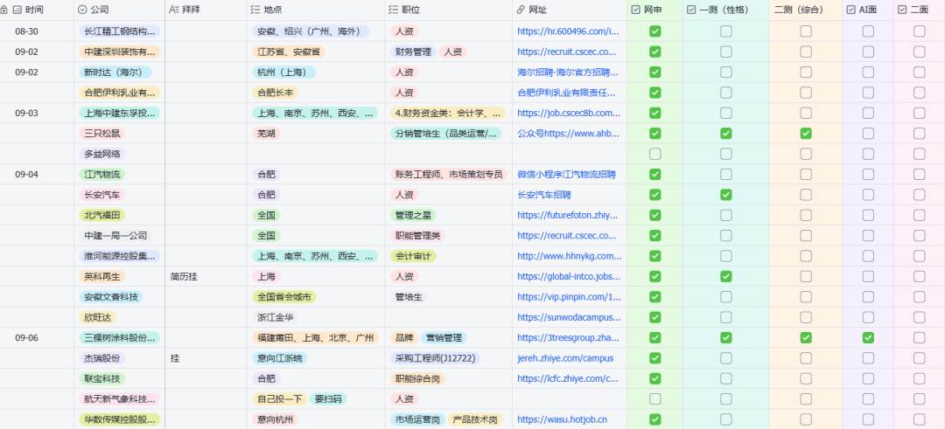This screenshot has width=945, height=429.
Task: Open the jereh.zhiye.com/campus link
Action: [565, 358]
